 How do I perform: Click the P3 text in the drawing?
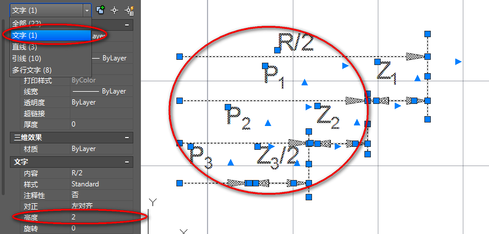(201, 157)
